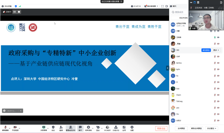Image resolution: width=224 pixels, height=133 pixels.
Task: Open menu icon on screen-viewing banner
Action: (x=121, y=1)
